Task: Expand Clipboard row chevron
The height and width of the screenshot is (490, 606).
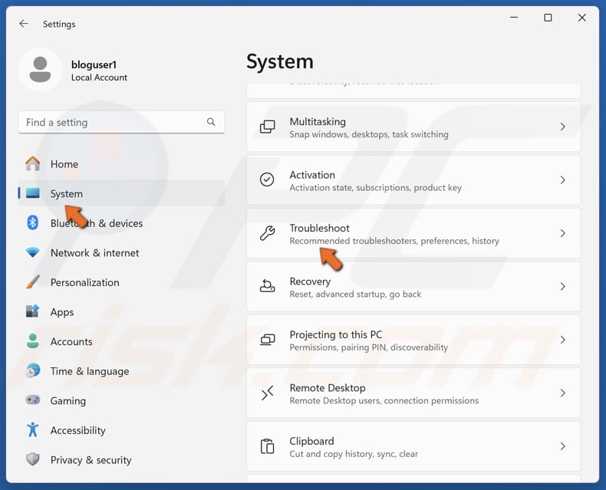Action: (x=563, y=446)
